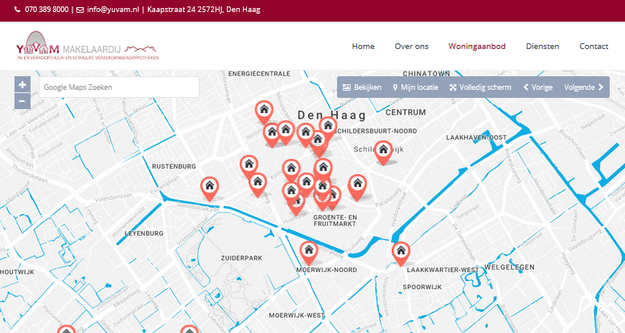625x333 pixels.
Task: Click the map zoom out minus button
Action: pos(23,101)
